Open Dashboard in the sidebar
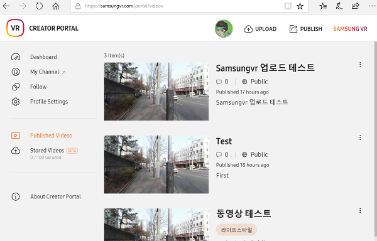 [x=43, y=57]
